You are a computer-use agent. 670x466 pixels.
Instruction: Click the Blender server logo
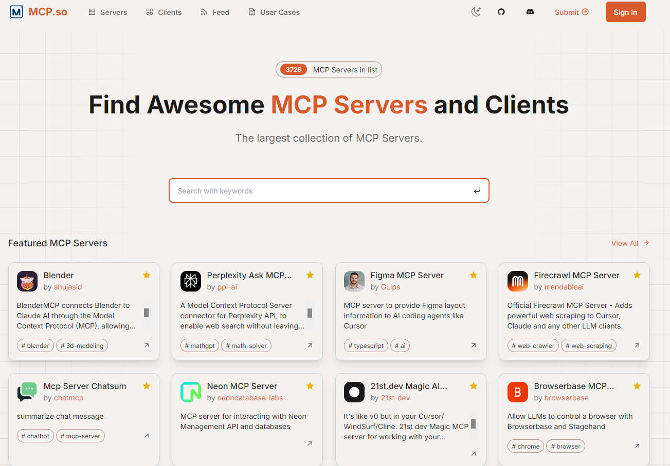point(27,281)
